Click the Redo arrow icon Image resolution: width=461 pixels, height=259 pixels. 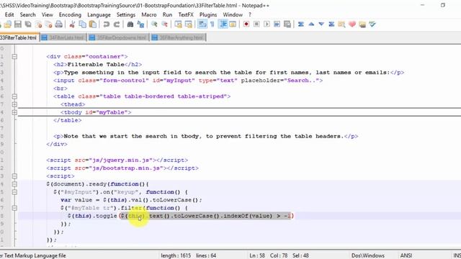click(x=117, y=24)
